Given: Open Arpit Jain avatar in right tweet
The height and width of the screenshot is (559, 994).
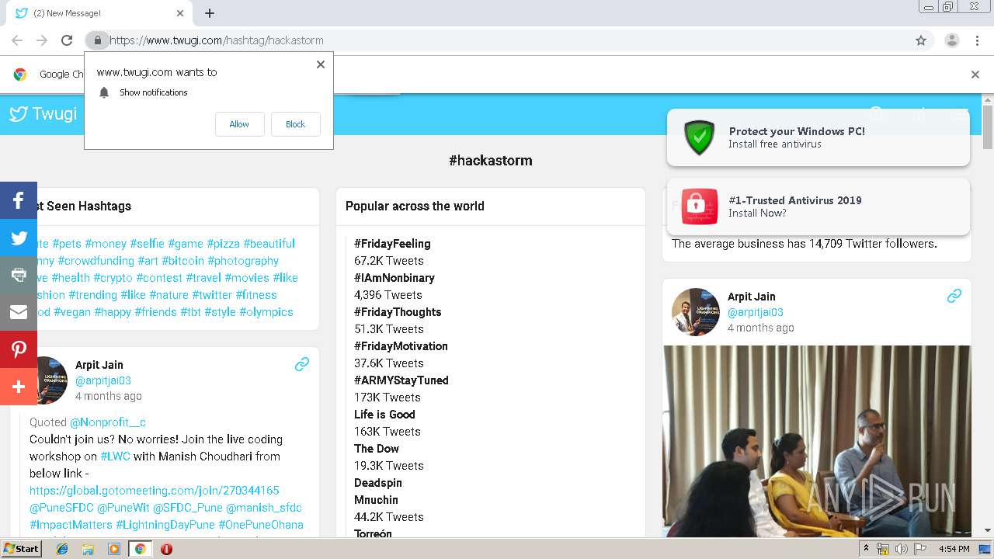Looking at the screenshot, I should click(696, 311).
